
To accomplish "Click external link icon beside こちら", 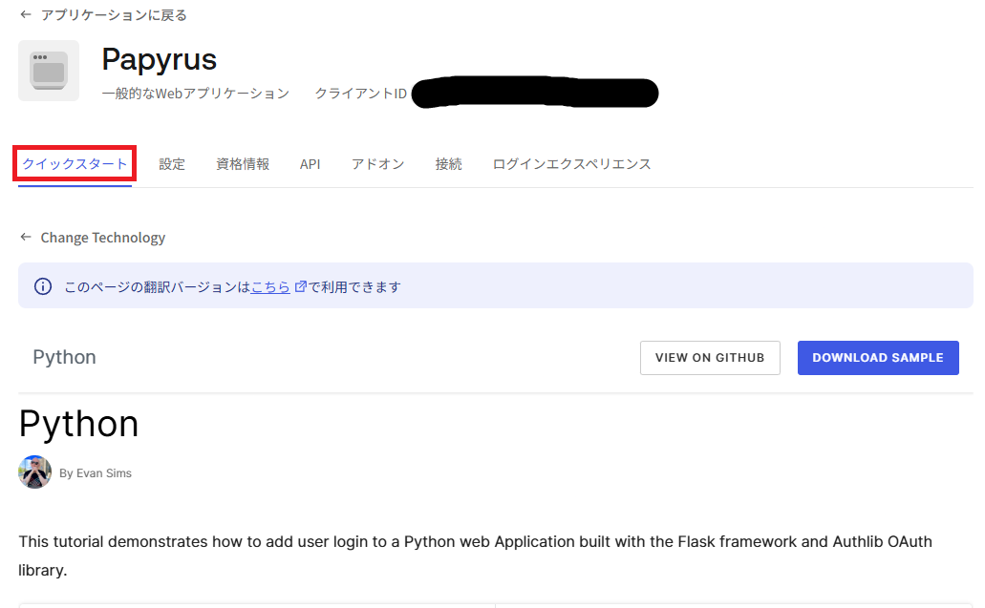I will pos(300,286).
